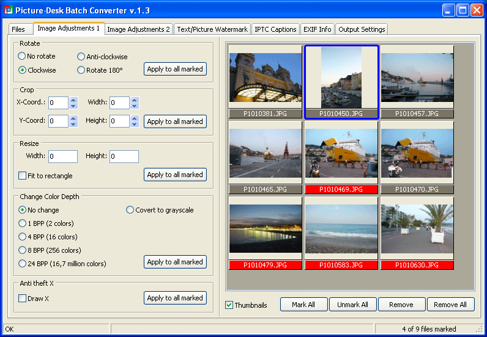Decrease the crop Width spinner value
Viewport: 487px width, 337px height.
135,106
